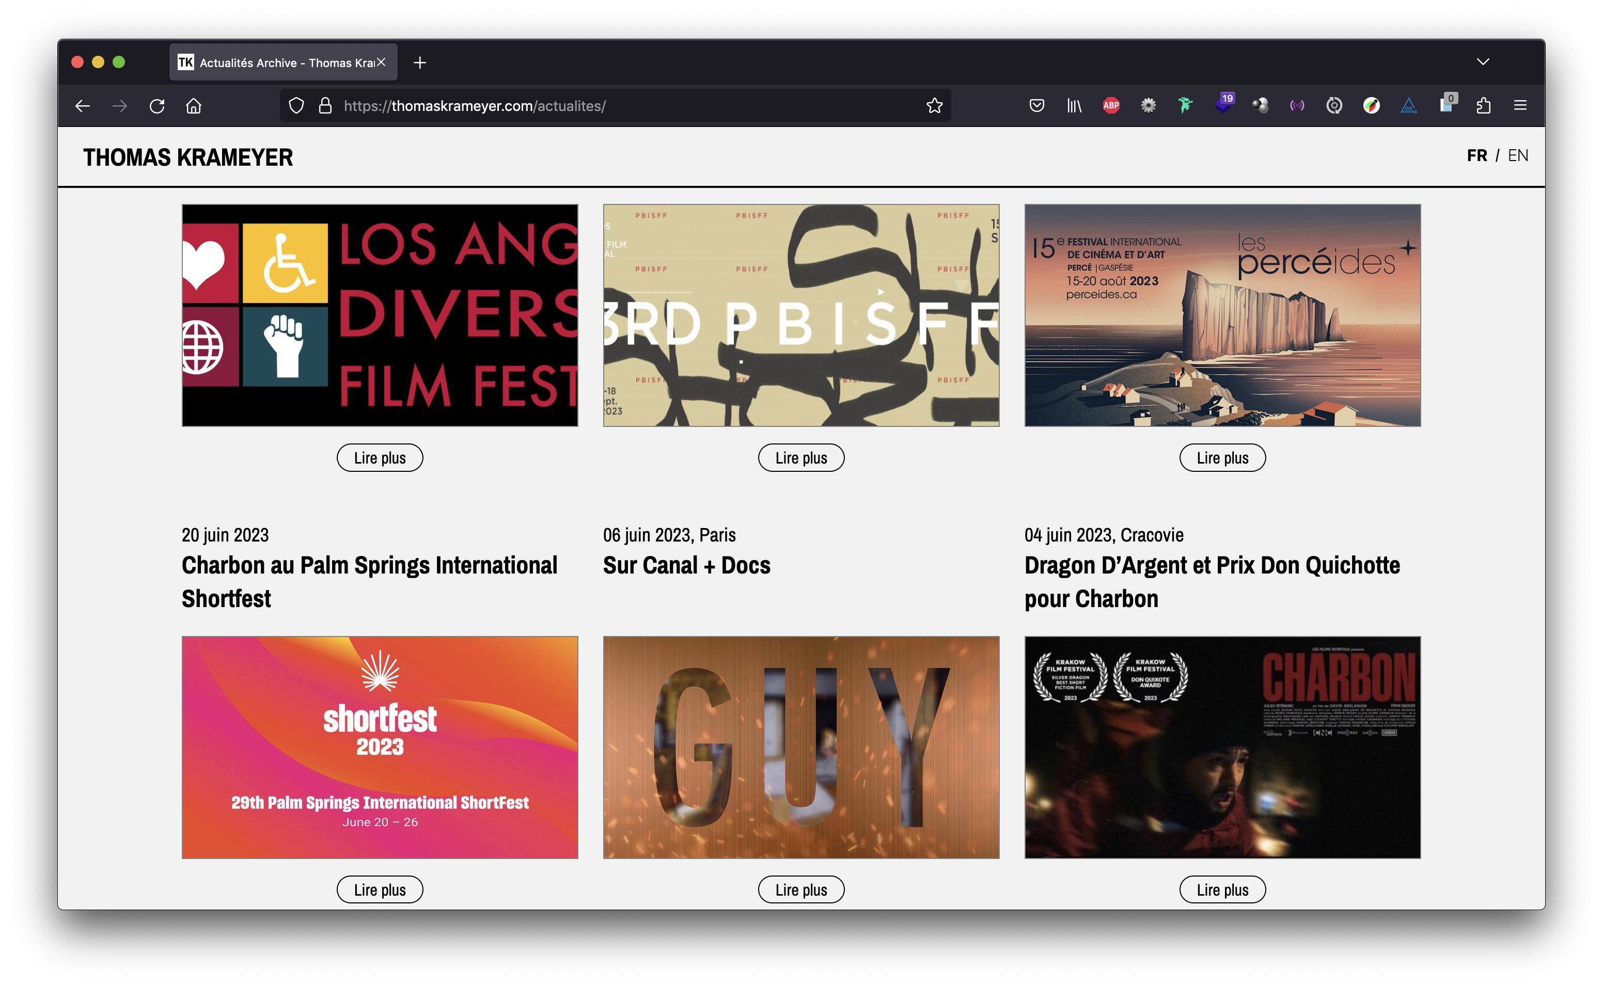Click Lire plus under Percéides image
This screenshot has width=1603, height=986.
click(1222, 458)
